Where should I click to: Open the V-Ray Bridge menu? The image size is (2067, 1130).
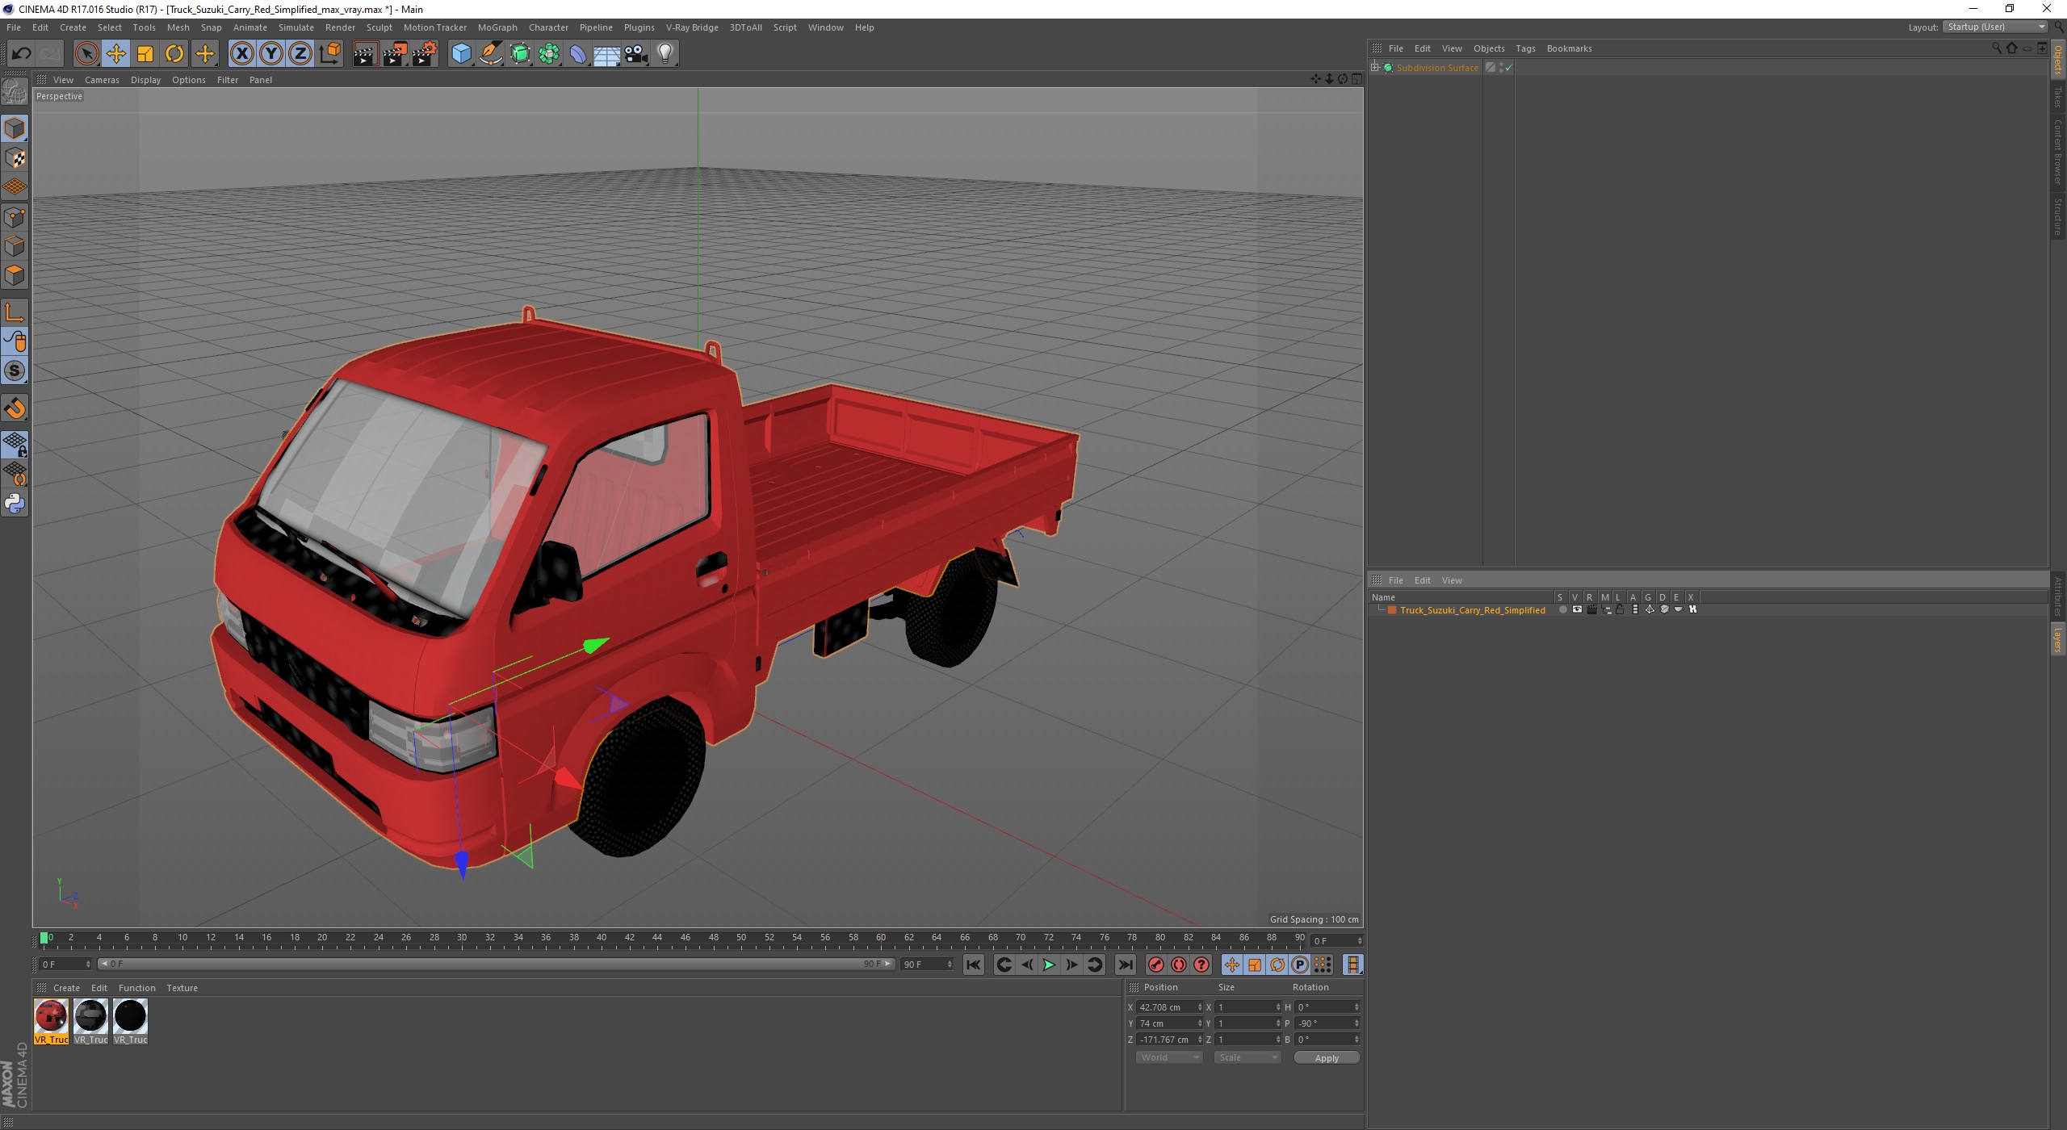click(x=692, y=27)
